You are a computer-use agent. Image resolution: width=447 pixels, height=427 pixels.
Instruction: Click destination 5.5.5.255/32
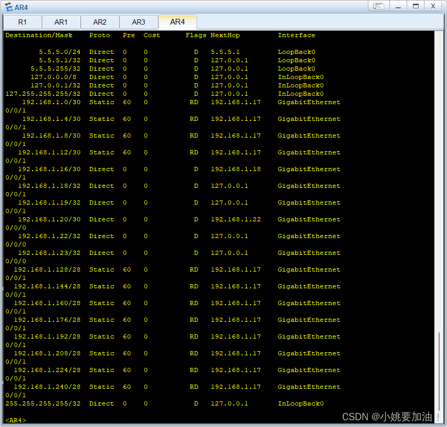(56, 69)
